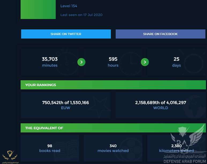
Task: Click the 750,542th EUW ranking text
Action: pos(66,103)
